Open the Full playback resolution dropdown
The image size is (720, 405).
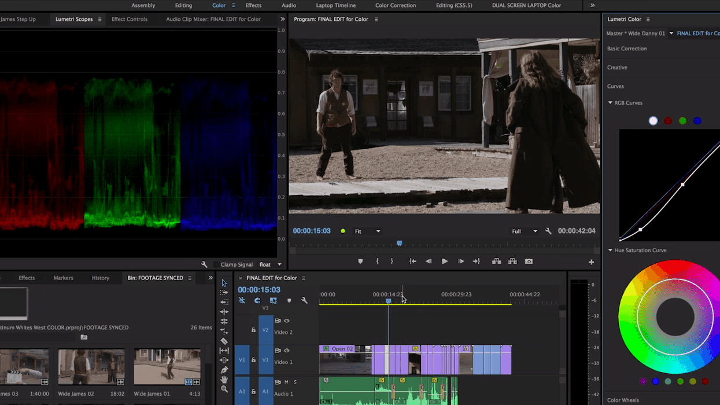coord(524,231)
